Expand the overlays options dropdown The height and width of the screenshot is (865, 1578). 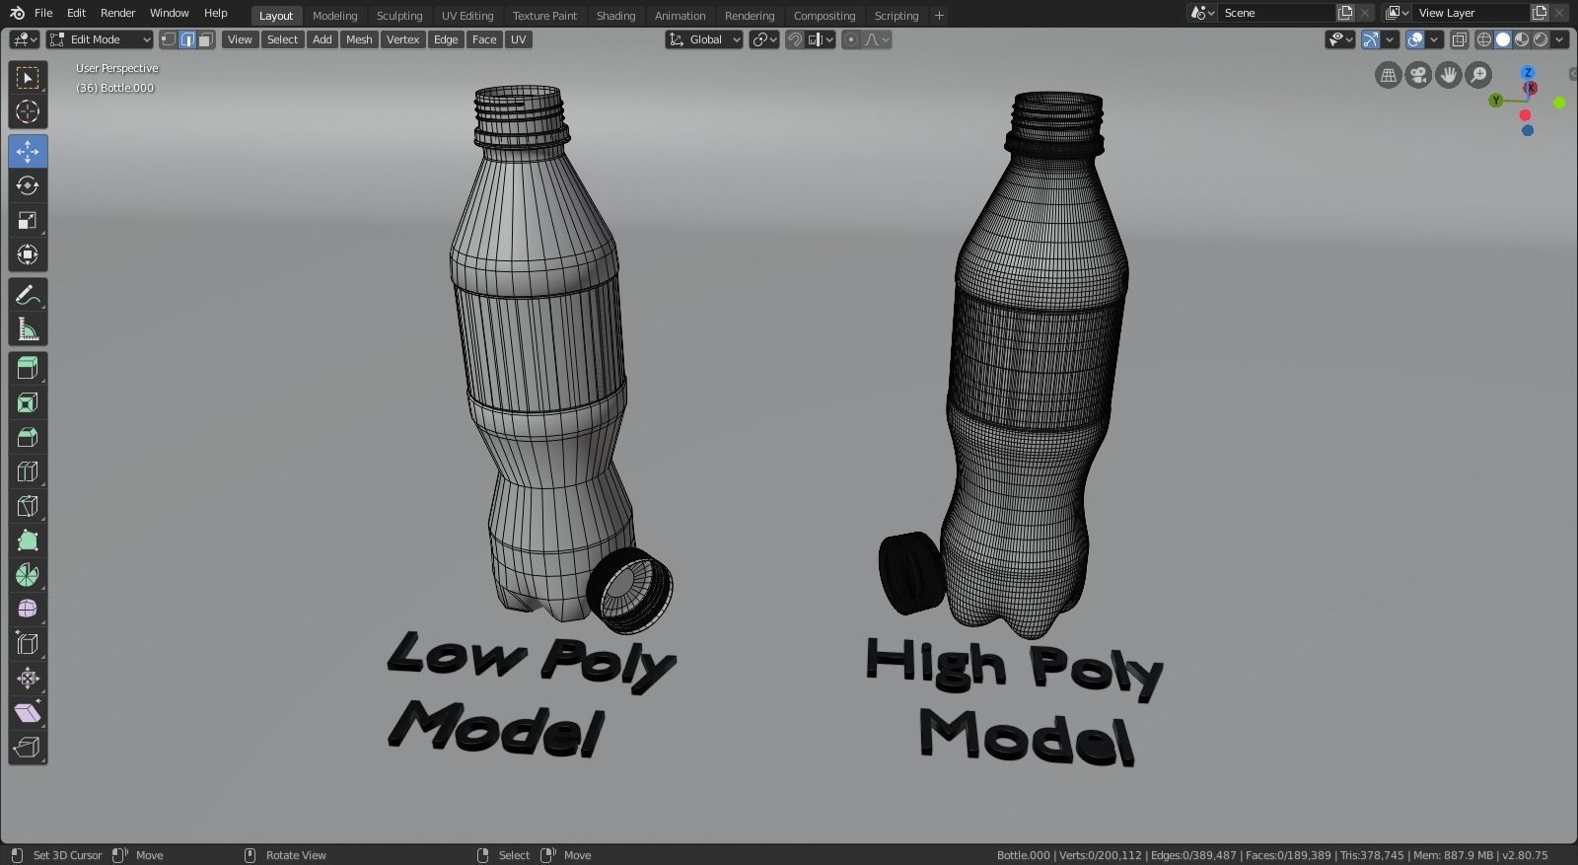[x=1435, y=39]
